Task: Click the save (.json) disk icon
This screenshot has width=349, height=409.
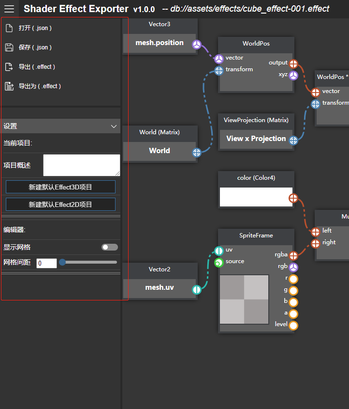Action: 9,47
